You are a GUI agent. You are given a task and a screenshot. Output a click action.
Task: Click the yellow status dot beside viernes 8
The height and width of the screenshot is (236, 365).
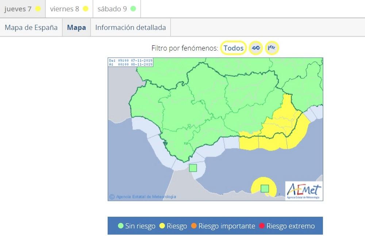86,9
